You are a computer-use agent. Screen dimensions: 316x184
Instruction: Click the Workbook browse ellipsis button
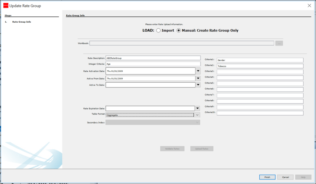click(x=279, y=43)
